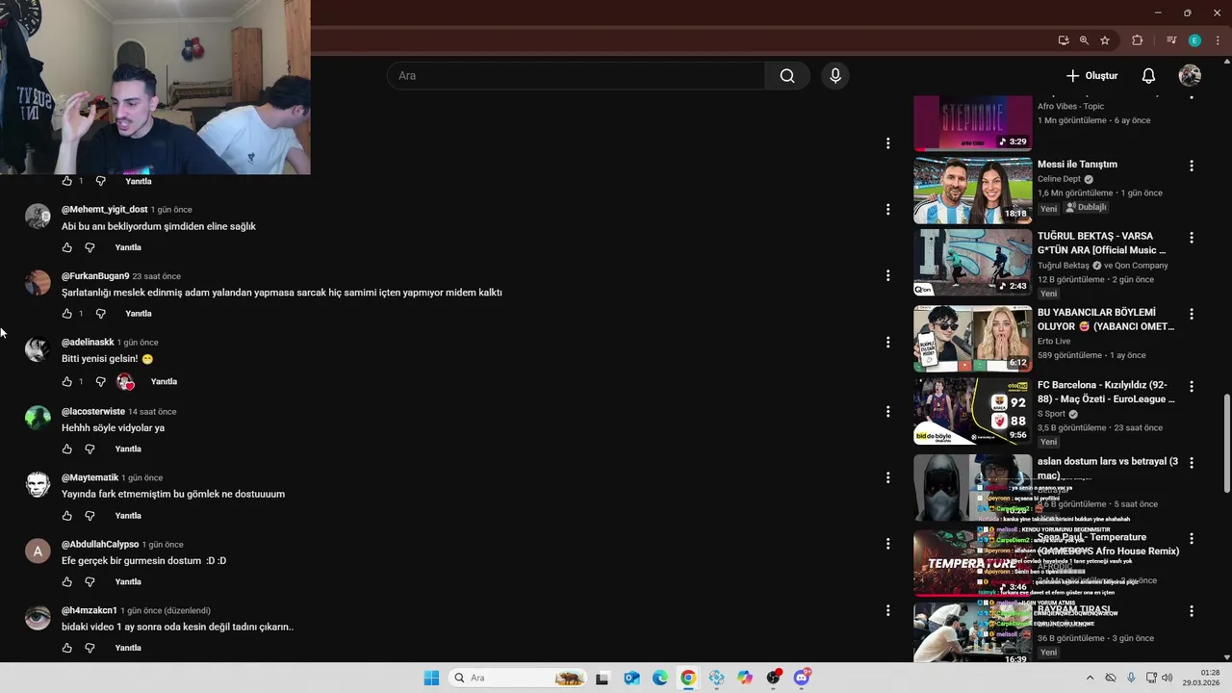1232x693 pixels.
Task: Open Chrome three-dot menu
Action: coord(1218,40)
